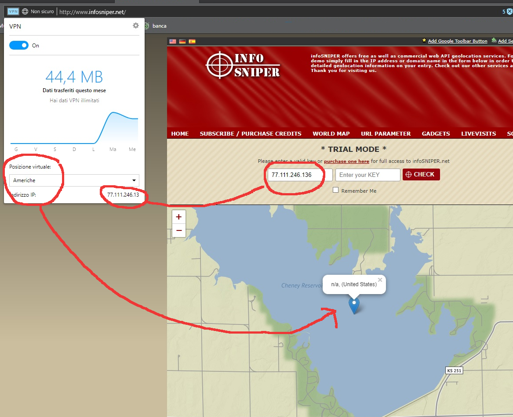The width and height of the screenshot is (513, 417).
Task: Turn off the VPN toggle switch
Action: [x=18, y=45]
